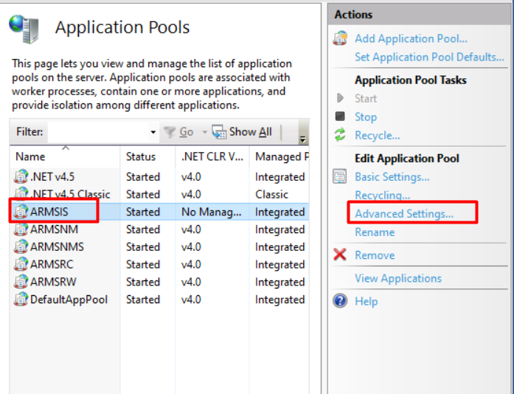Screen dimensions: 514x394
Task: Click the ARMSRW pool icon
Action: coord(21,281)
